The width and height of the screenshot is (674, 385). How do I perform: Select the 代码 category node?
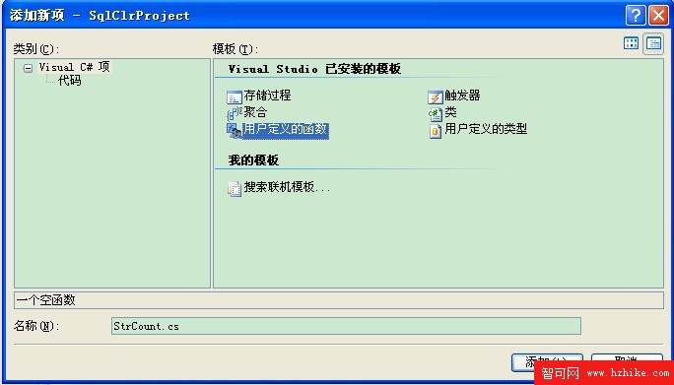(70, 81)
